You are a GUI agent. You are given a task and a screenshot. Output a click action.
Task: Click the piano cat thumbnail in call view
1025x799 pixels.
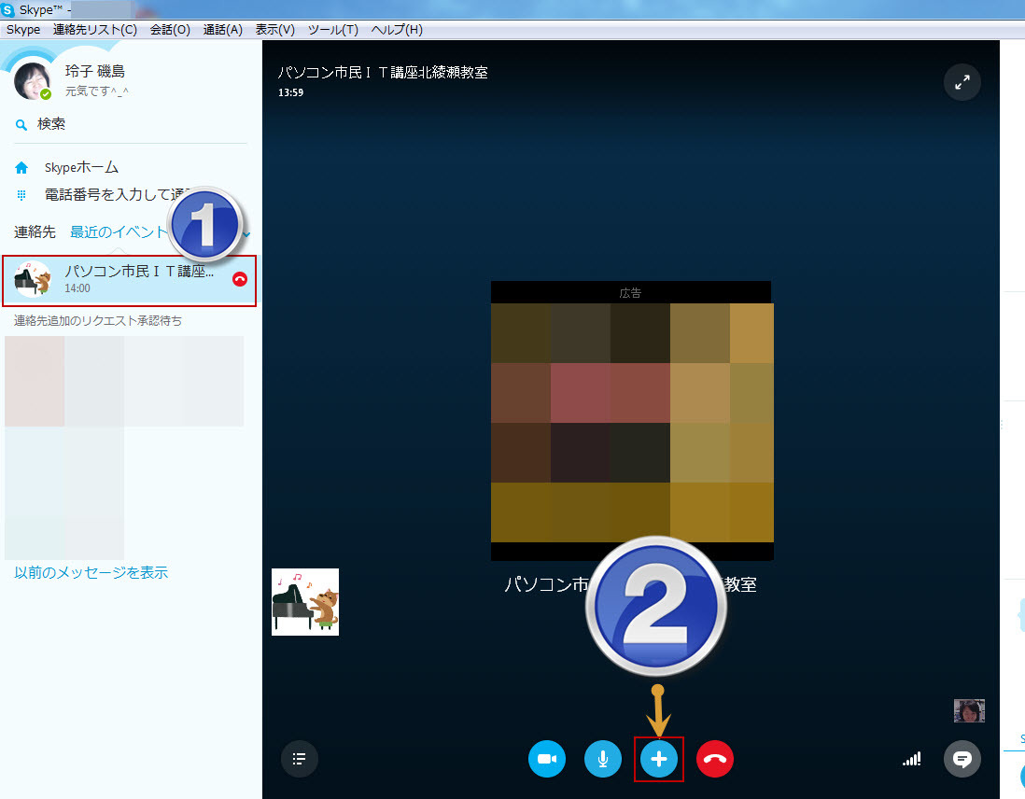[x=305, y=602]
